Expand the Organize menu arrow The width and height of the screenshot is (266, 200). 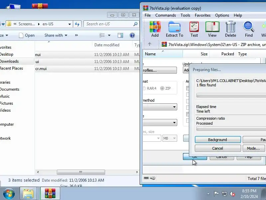click(7, 35)
